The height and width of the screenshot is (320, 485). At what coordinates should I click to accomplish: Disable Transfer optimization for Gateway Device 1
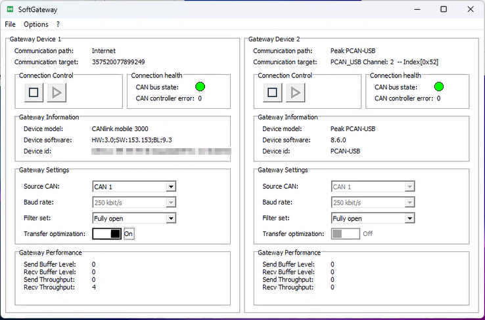106,233
